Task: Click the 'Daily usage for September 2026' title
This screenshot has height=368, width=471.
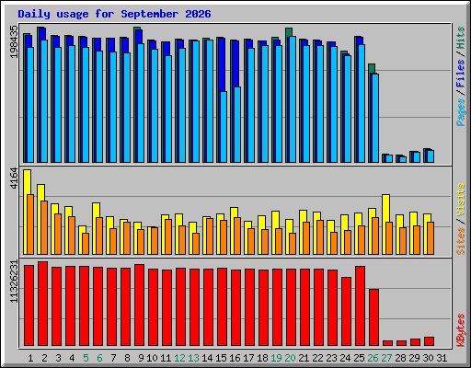Action: coord(114,14)
